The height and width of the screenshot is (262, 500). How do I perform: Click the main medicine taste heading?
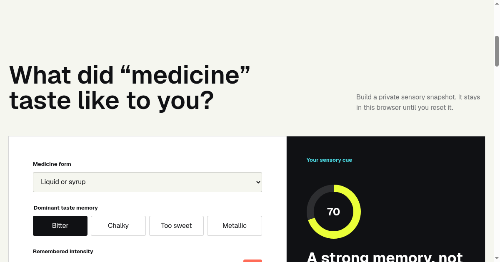pyautogui.click(x=130, y=87)
